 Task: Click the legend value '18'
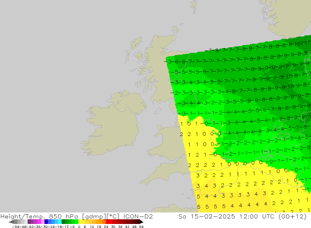coord(99,227)
